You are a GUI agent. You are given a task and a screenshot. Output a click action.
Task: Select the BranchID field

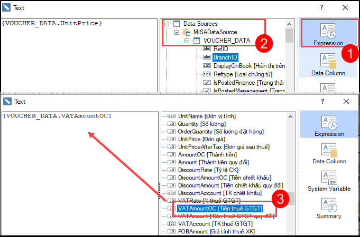click(x=225, y=57)
